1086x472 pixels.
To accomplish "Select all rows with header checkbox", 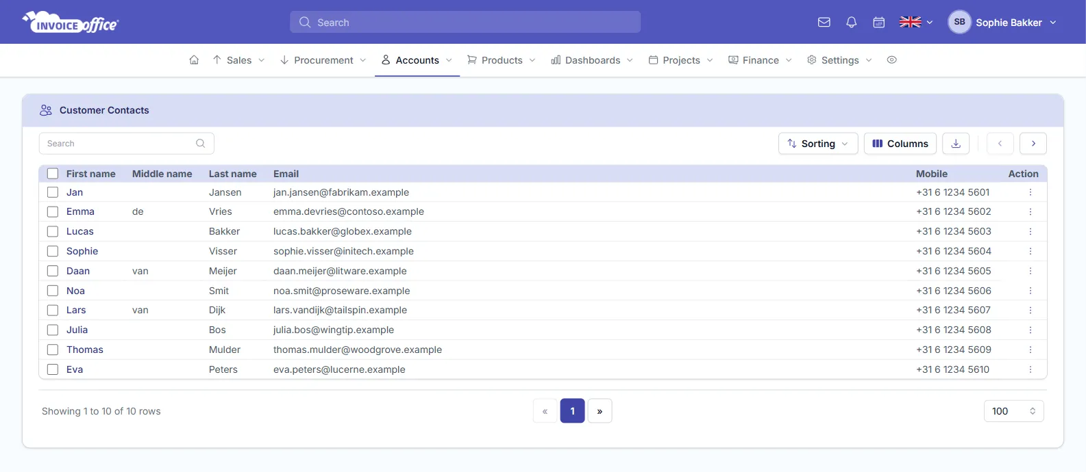I will point(53,174).
